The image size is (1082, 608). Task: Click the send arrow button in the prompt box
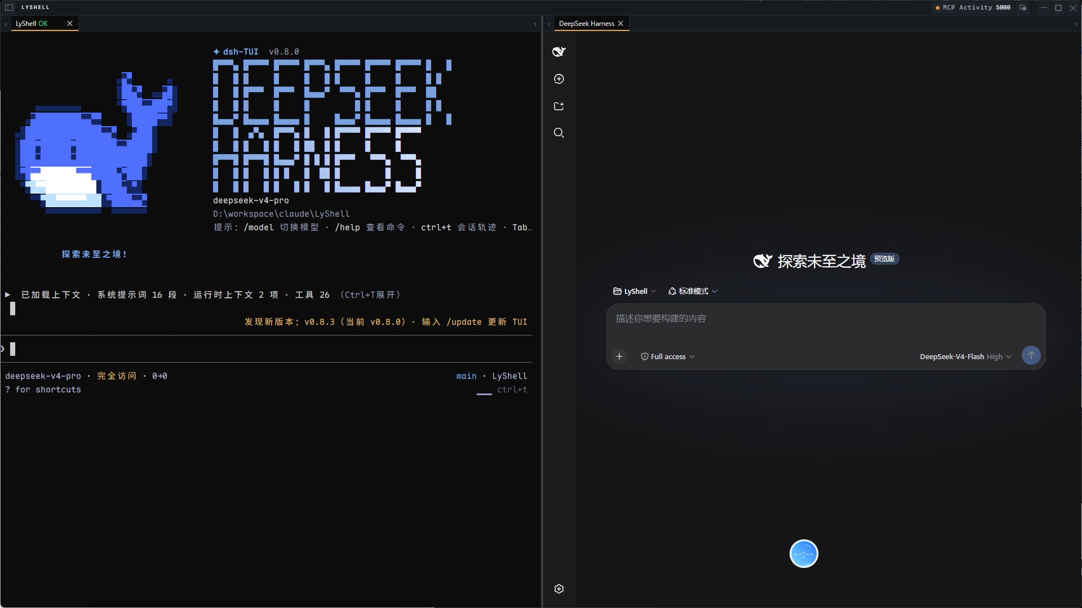point(1031,355)
